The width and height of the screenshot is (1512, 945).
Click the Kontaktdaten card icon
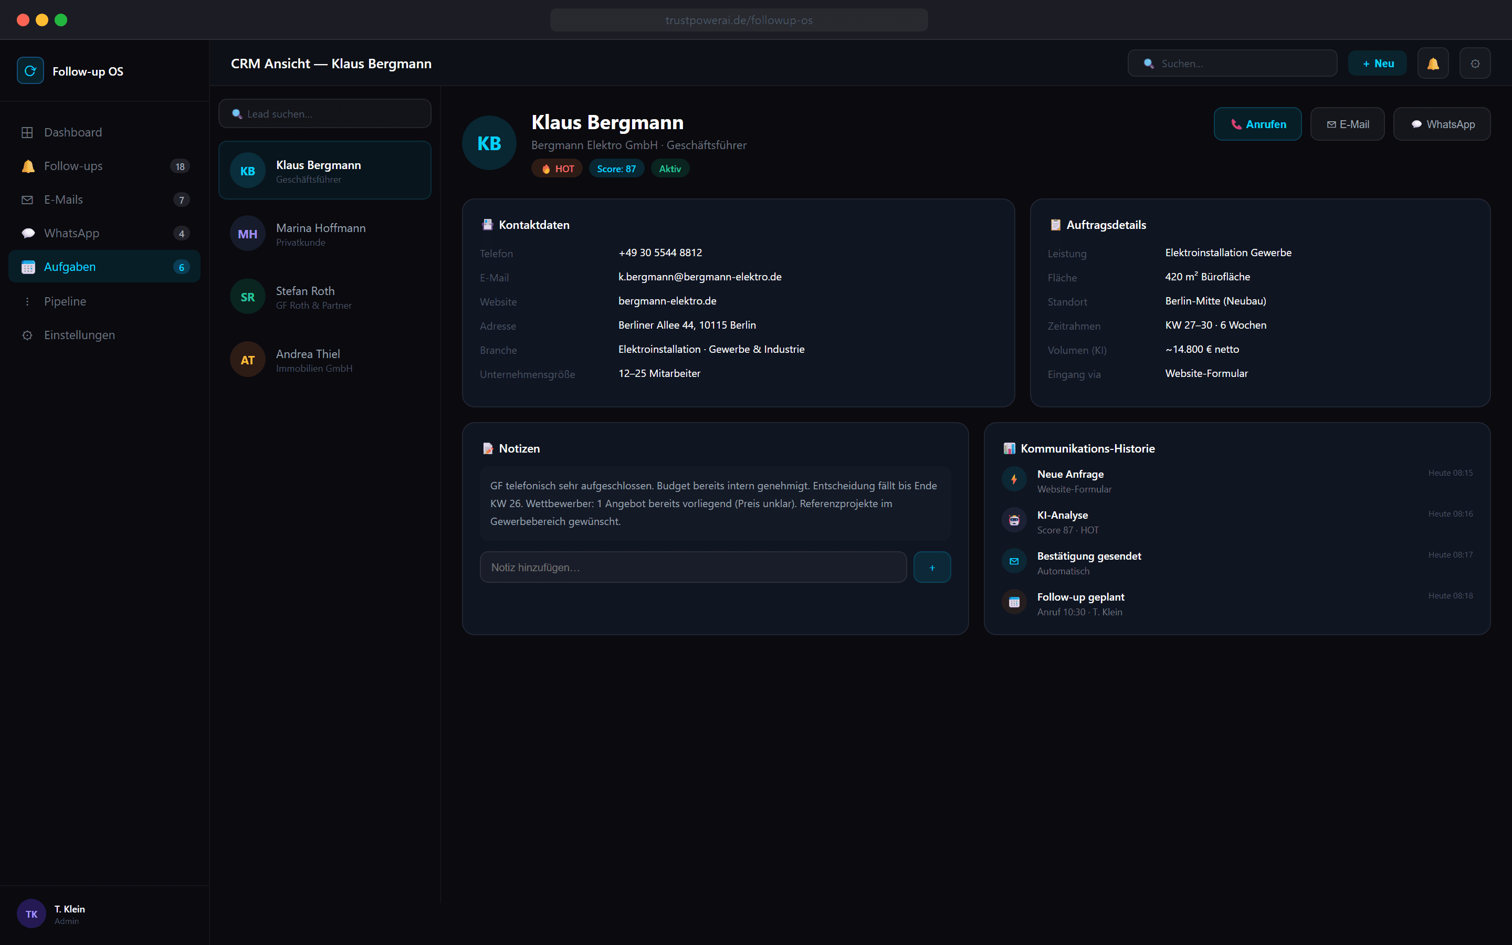[x=487, y=225]
